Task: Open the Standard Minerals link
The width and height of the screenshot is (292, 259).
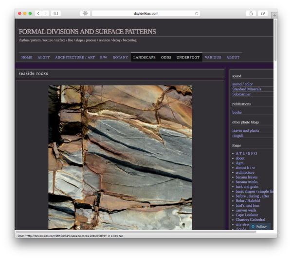Action: pyautogui.click(x=246, y=89)
